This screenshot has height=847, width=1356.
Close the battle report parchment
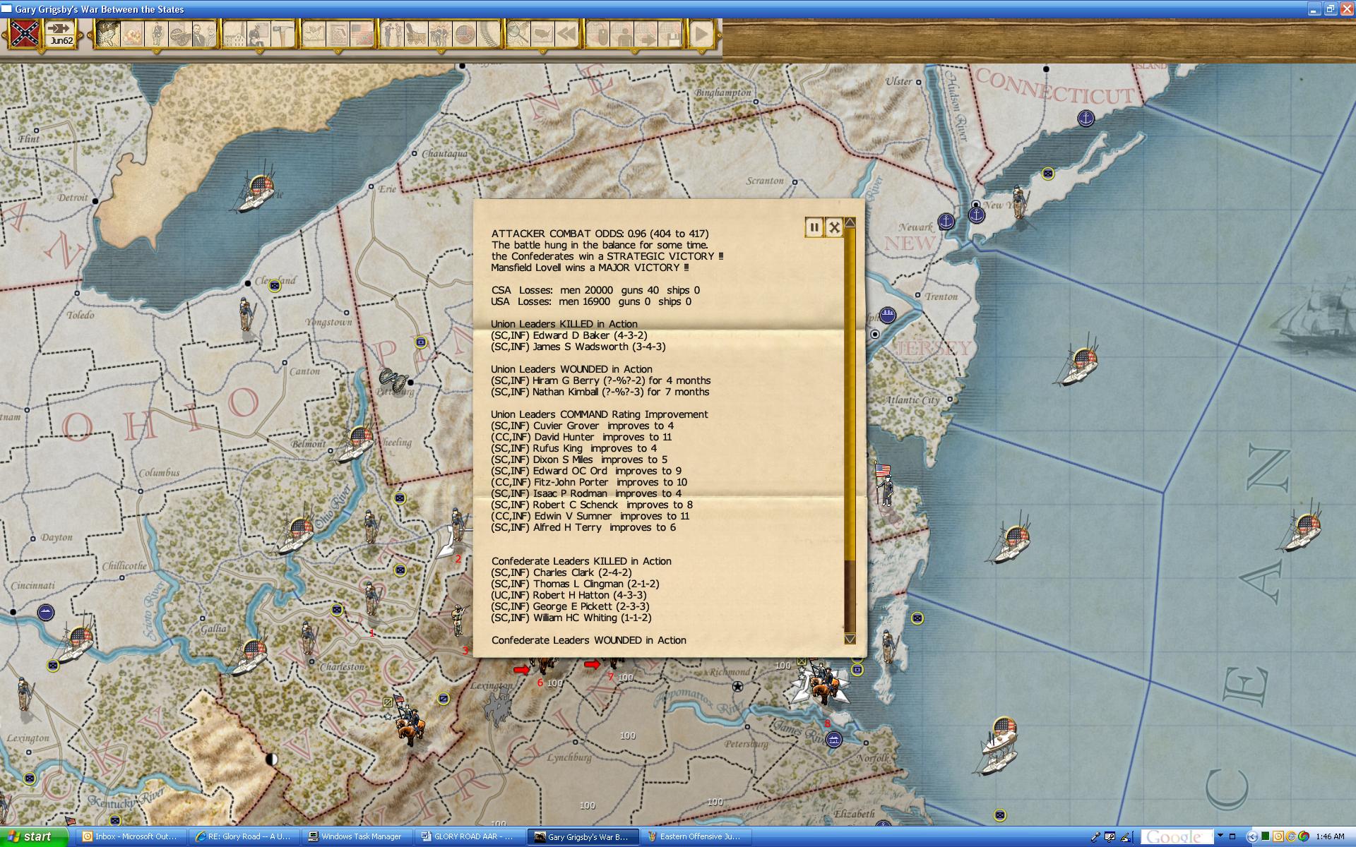tap(834, 227)
